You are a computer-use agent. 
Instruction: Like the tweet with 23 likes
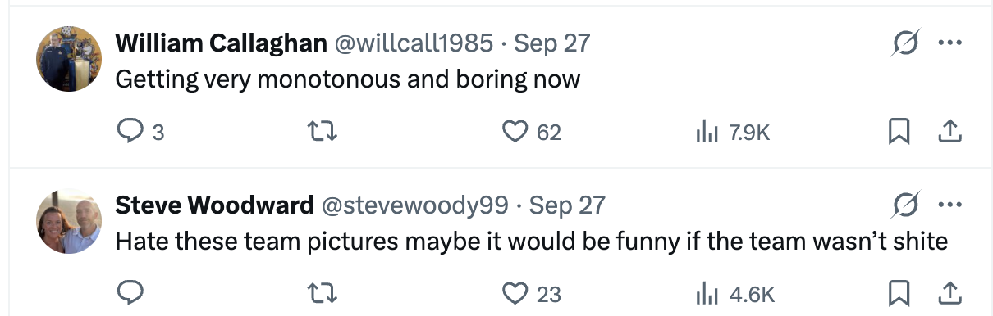(515, 292)
